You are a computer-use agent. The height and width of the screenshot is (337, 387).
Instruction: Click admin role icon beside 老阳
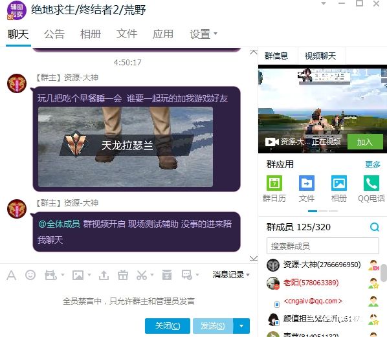[x=373, y=283]
